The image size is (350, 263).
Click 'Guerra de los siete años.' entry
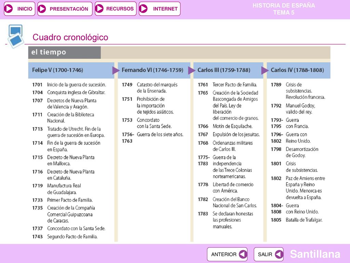coord(160,134)
